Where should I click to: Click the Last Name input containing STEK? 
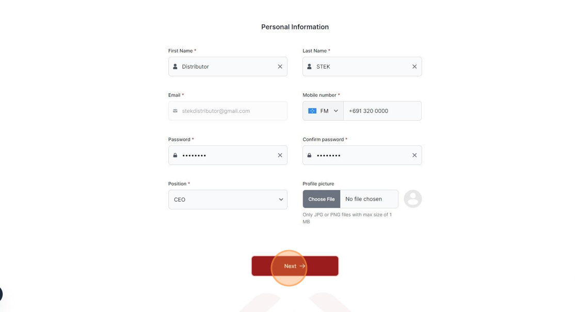[362, 67]
